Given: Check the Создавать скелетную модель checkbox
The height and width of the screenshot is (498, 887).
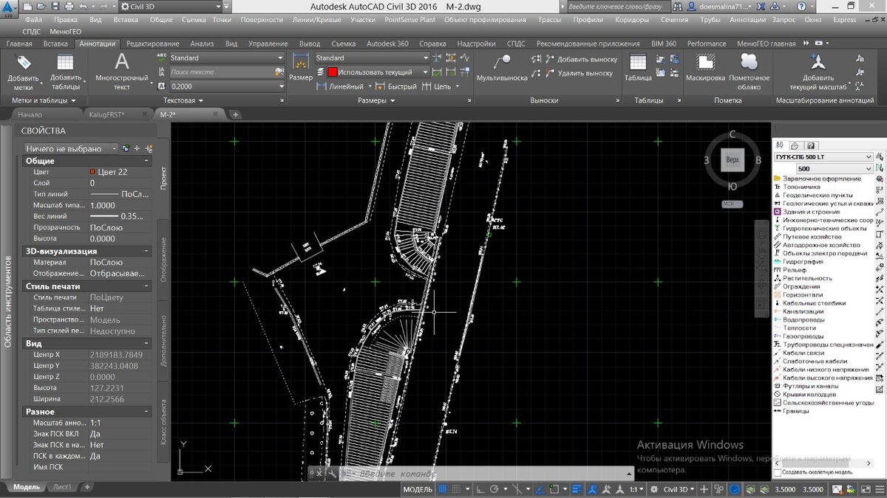Looking at the screenshot, I should click(x=778, y=471).
